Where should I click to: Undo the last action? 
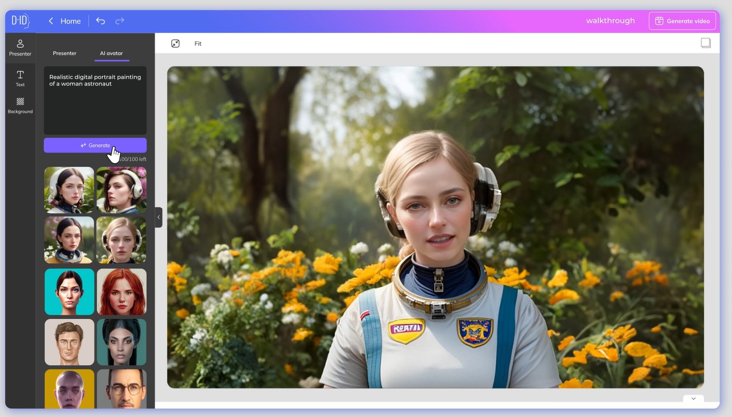100,21
